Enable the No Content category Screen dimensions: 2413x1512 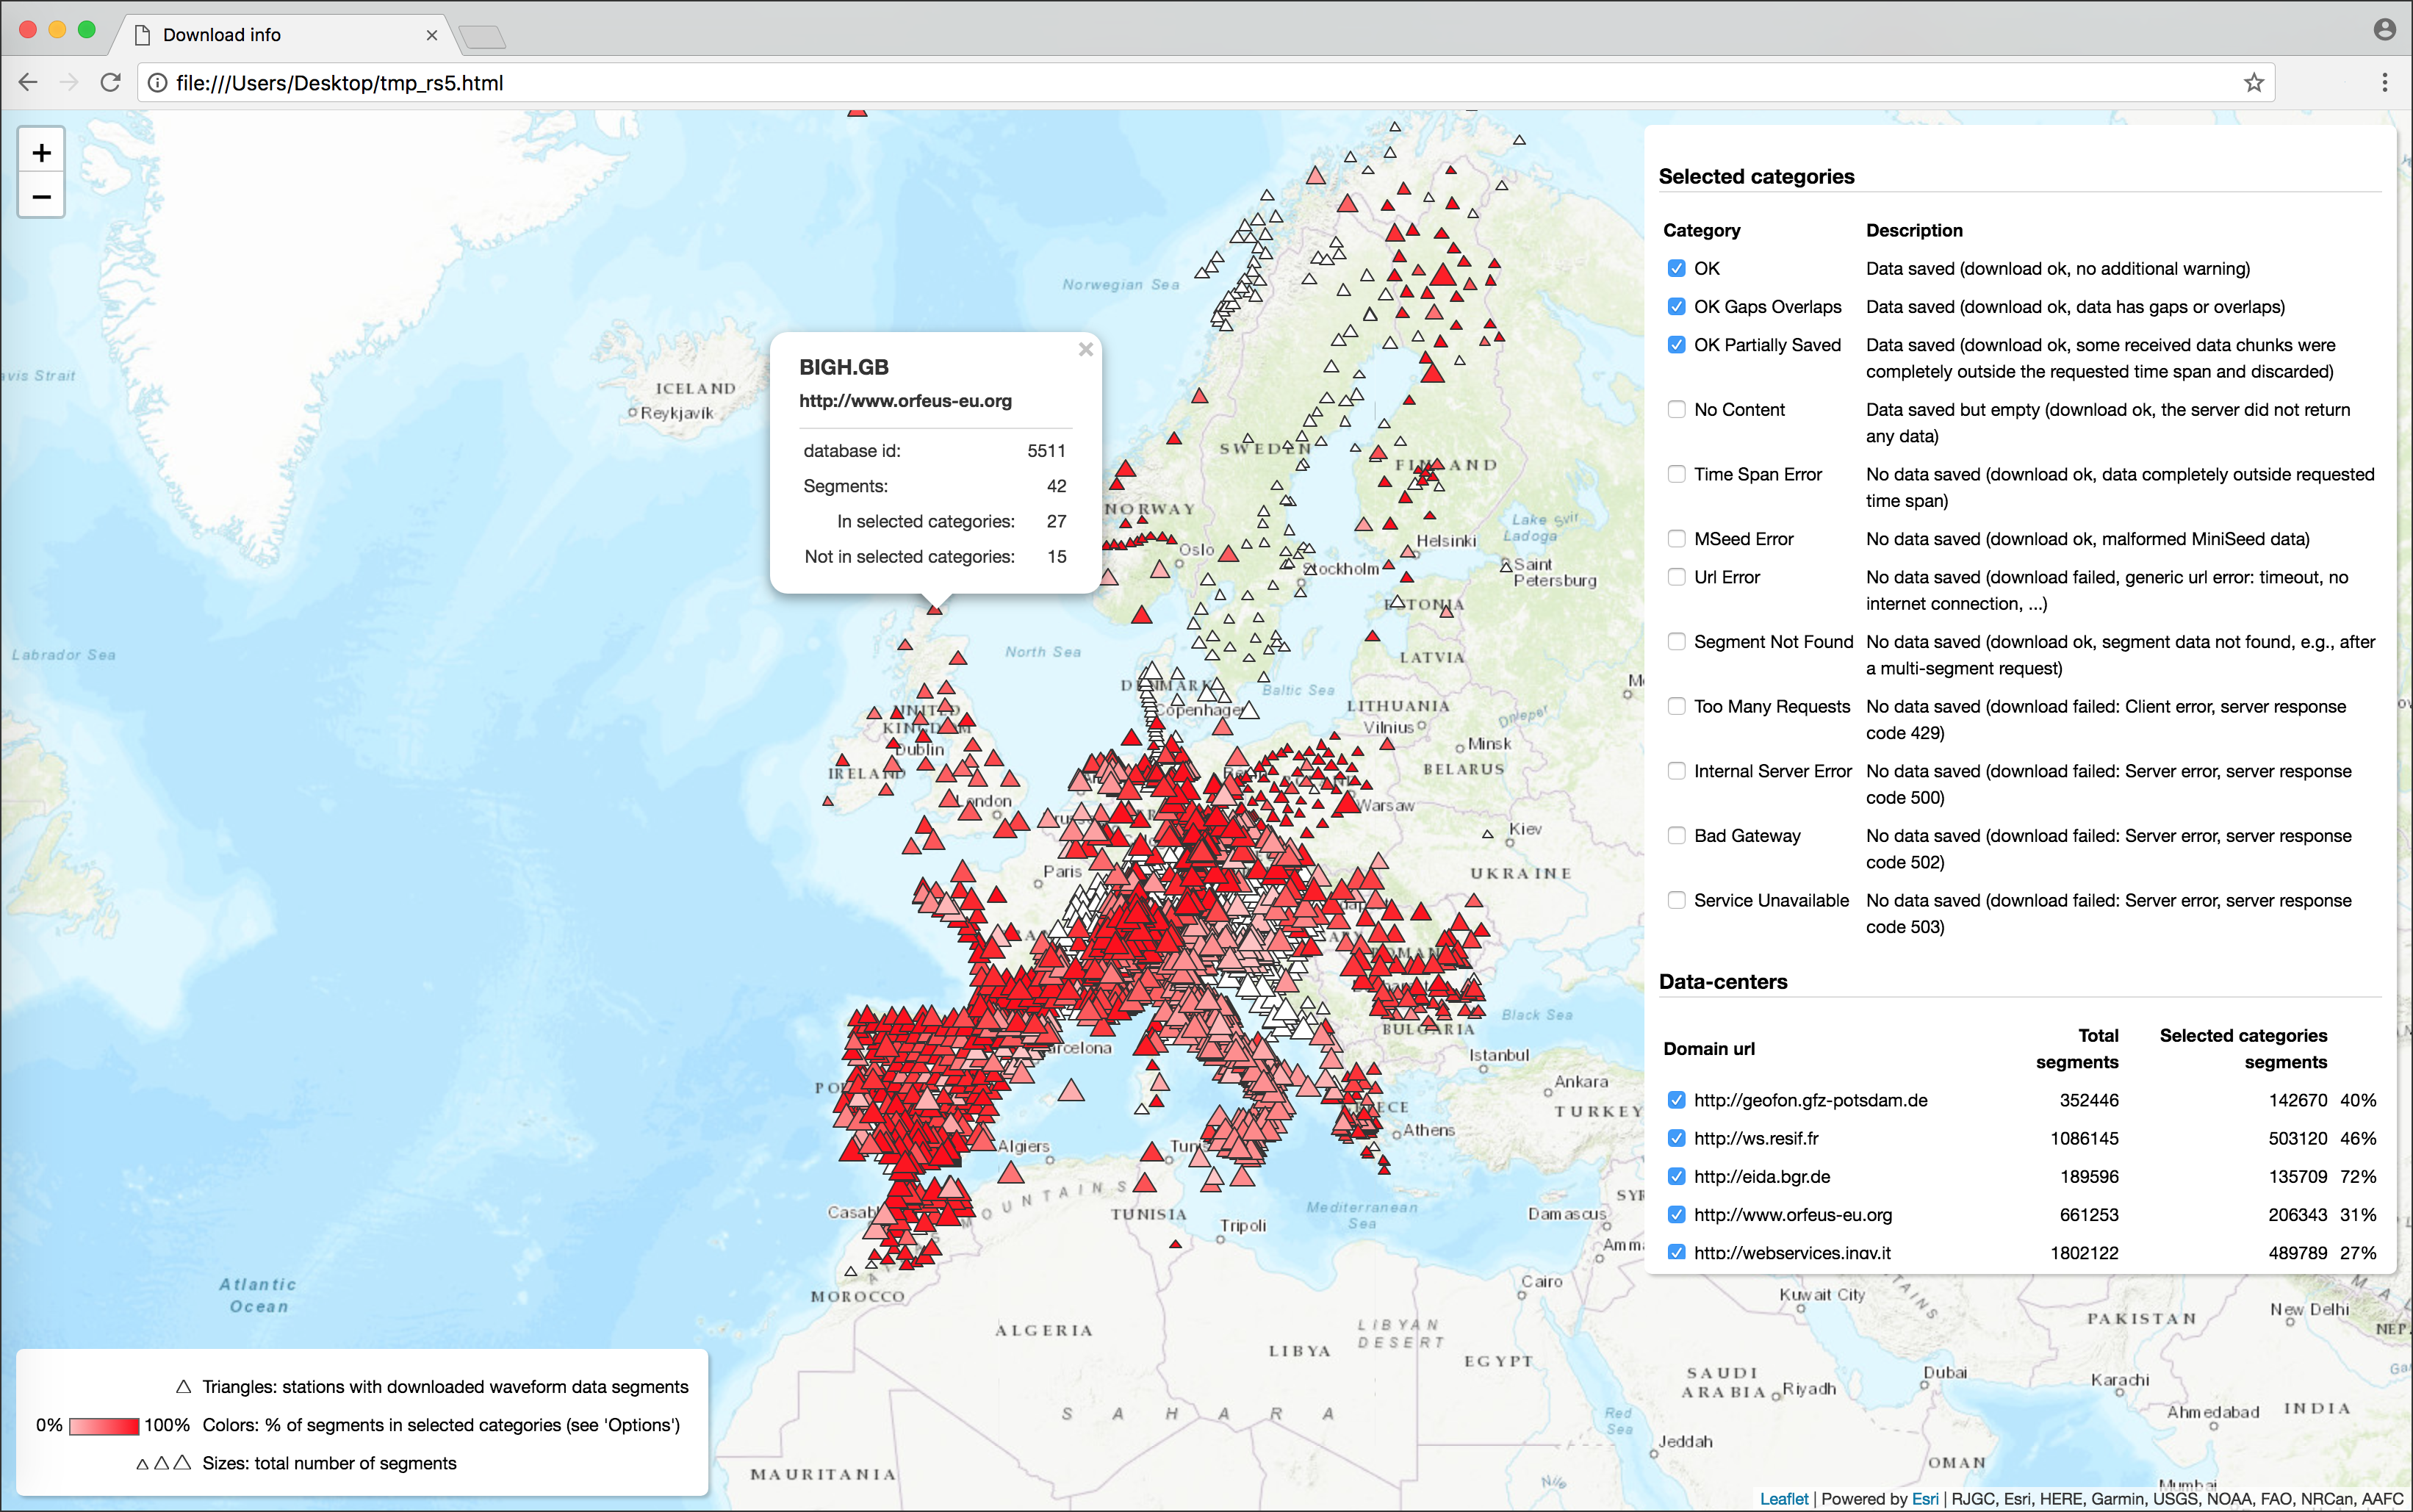(x=1677, y=410)
